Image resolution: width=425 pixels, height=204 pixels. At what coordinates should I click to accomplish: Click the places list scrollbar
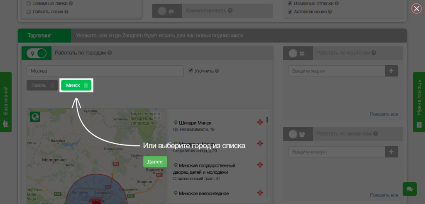[268, 120]
